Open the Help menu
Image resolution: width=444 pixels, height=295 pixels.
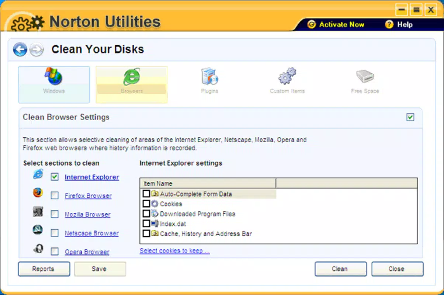click(405, 24)
